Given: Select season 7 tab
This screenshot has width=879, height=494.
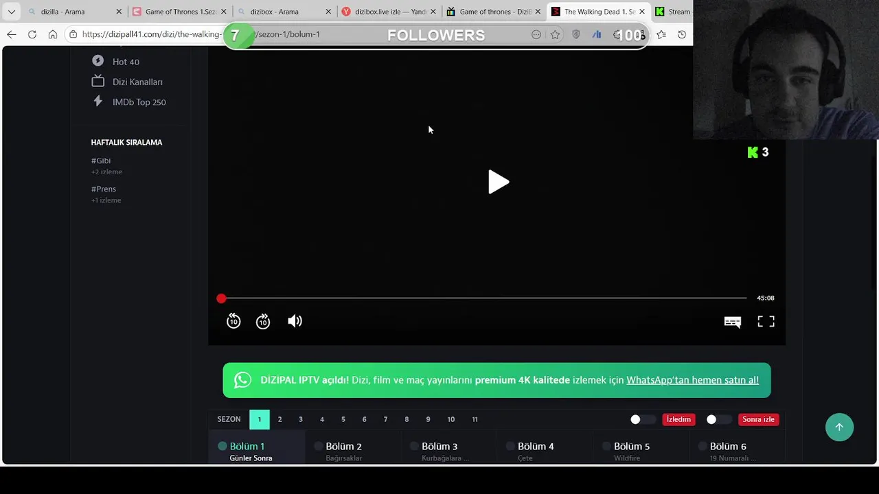Looking at the screenshot, I should (x=385, y=419).
